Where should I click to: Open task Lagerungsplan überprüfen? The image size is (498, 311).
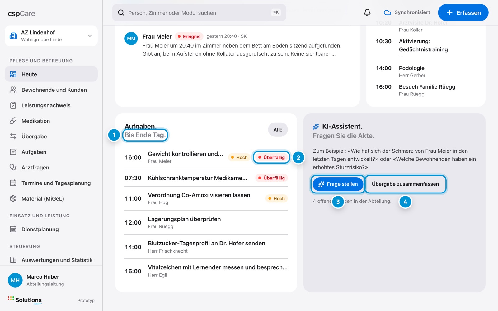(x=206, y=223)
